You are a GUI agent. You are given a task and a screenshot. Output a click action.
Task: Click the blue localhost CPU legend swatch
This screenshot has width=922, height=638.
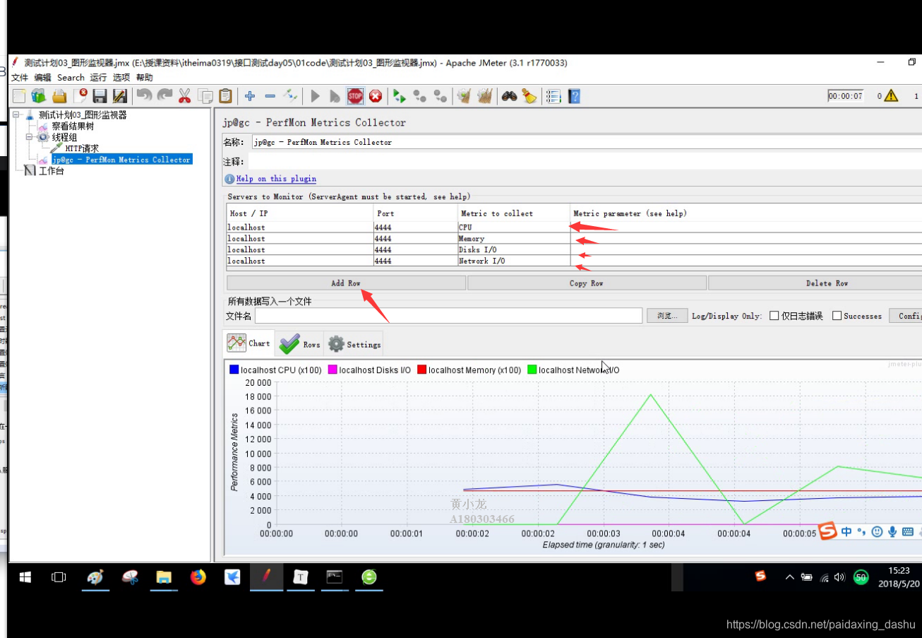coord(234,370)
